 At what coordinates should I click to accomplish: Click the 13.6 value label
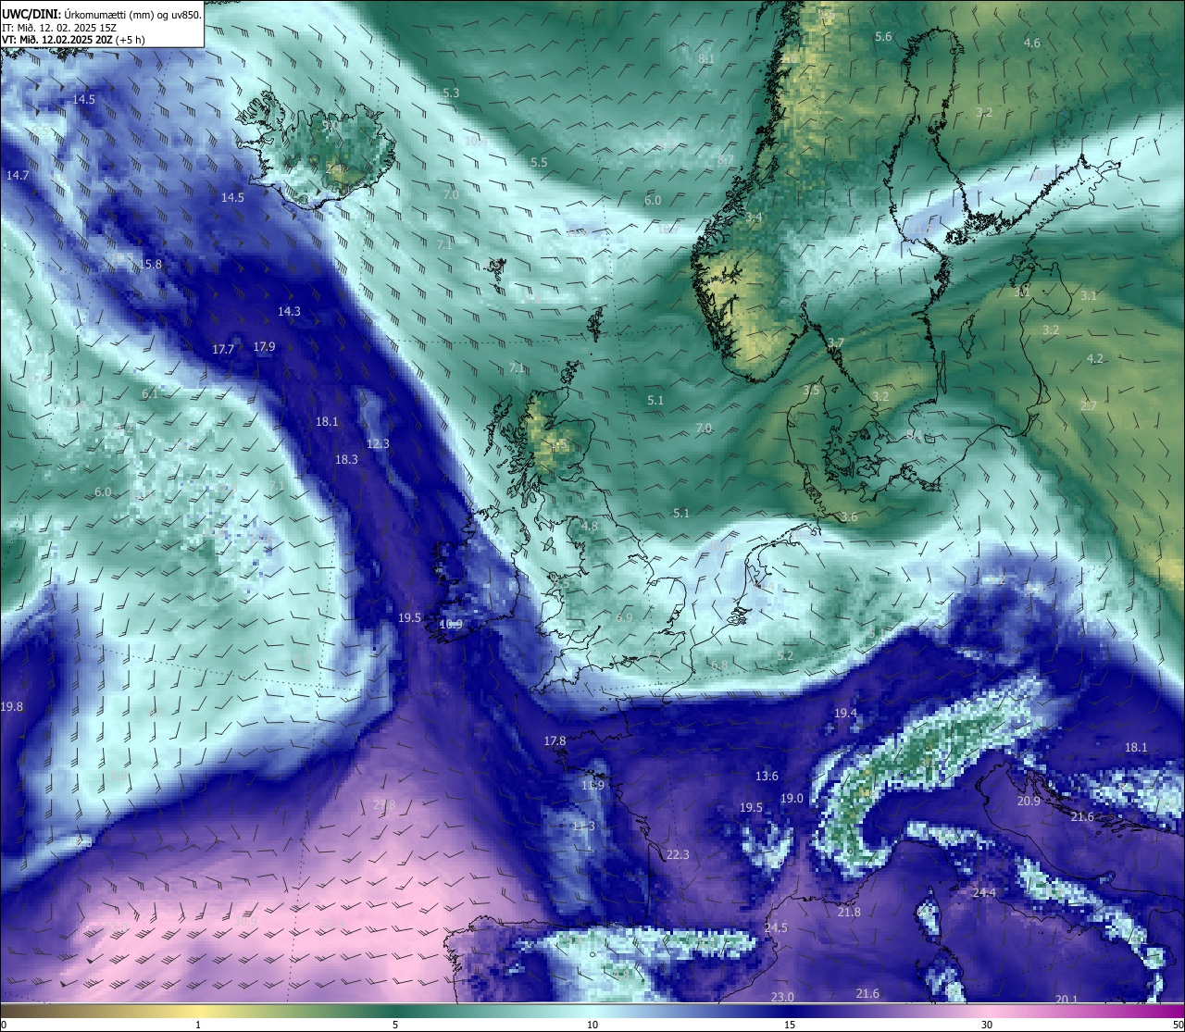pyautogui.click(x=767, y=776)
